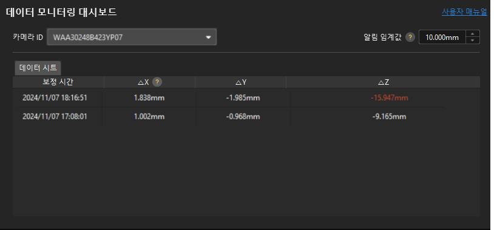Image resolution: width=494 pixels, height=230 pixels.
Task: Click the △Y column header
Action: 241,82
